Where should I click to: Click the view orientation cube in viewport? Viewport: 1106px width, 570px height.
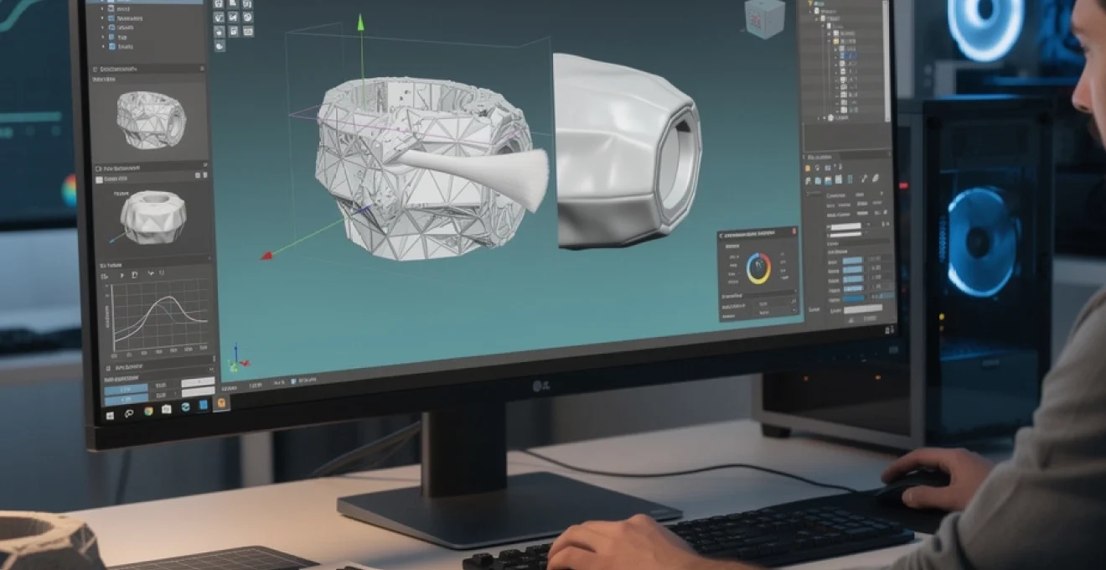(x=764, y=18)
